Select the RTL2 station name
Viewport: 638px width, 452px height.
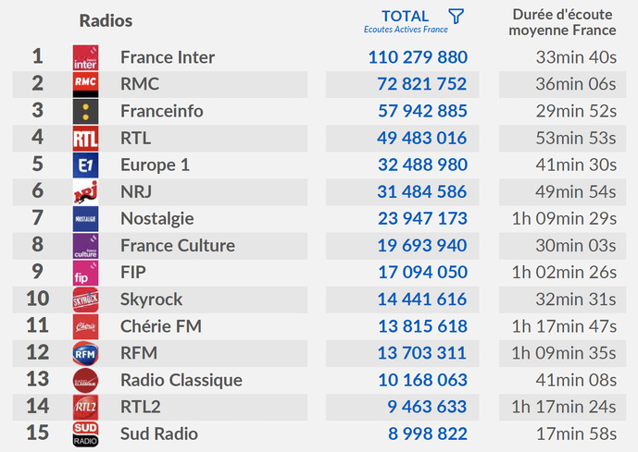click(x=141, y=407)
